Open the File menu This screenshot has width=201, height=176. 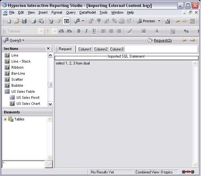[12, 12]
